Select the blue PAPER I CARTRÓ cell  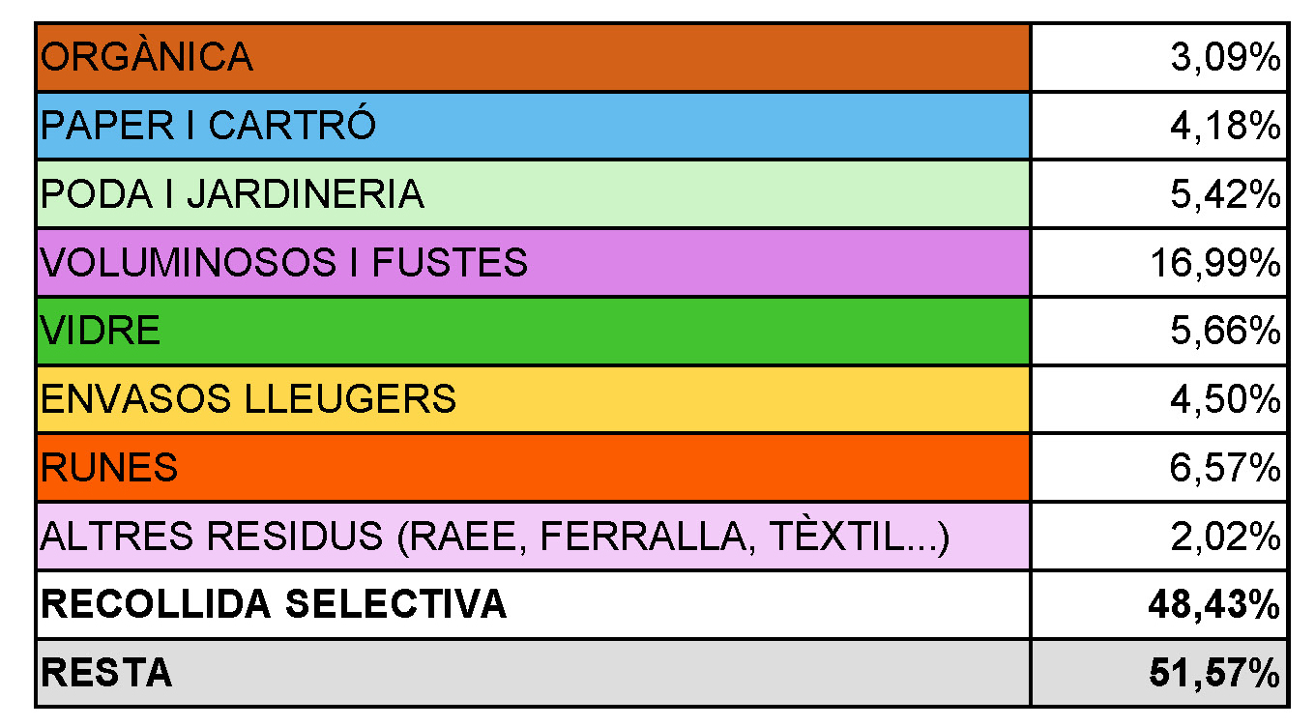tap(534, 126)
